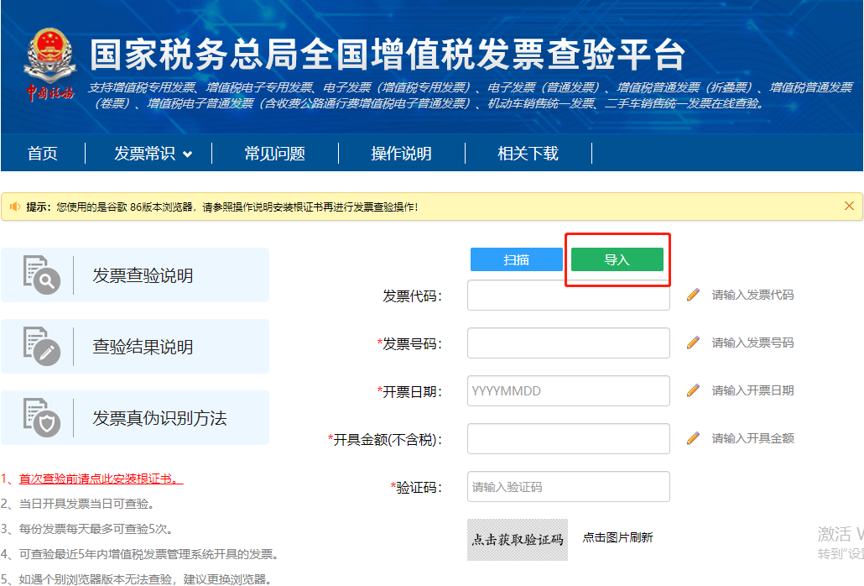This screenshot has width=864, height=586.
Task: Click the shield invoice icon beside 发票真伪识别方法
Action: (x=41, y=417)
